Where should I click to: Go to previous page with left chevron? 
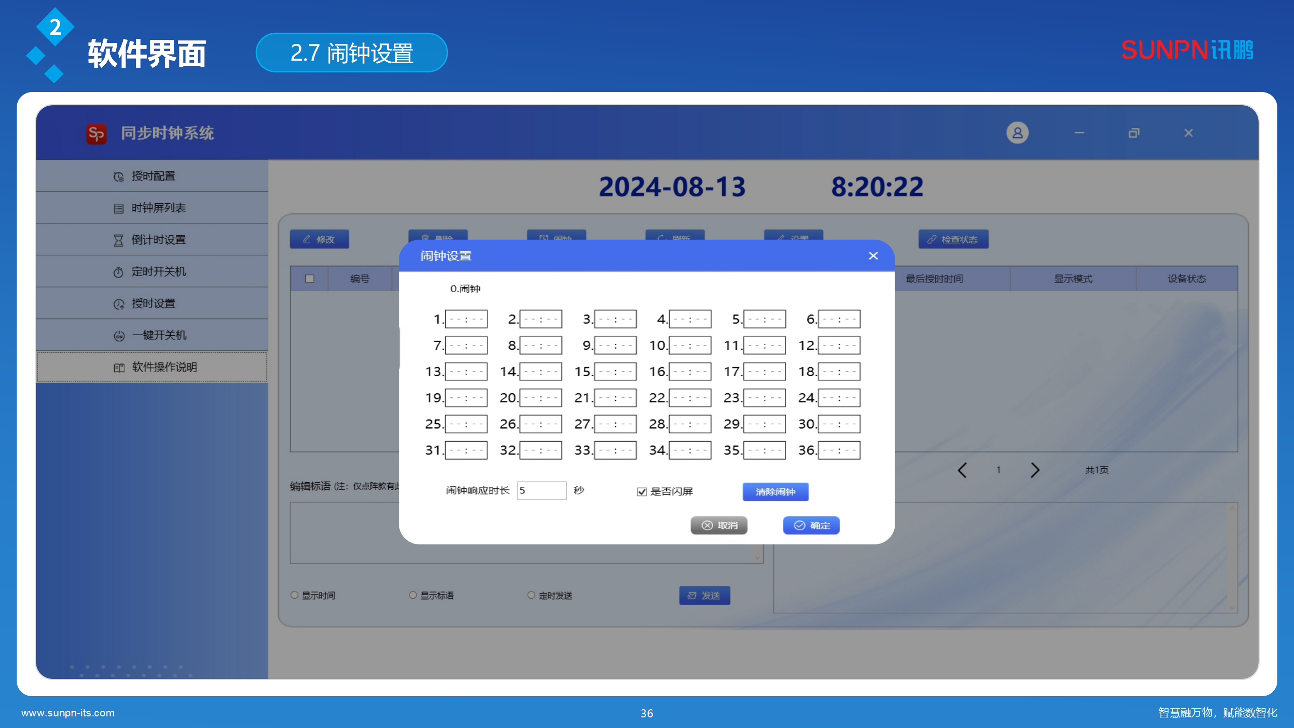[962, 470]
